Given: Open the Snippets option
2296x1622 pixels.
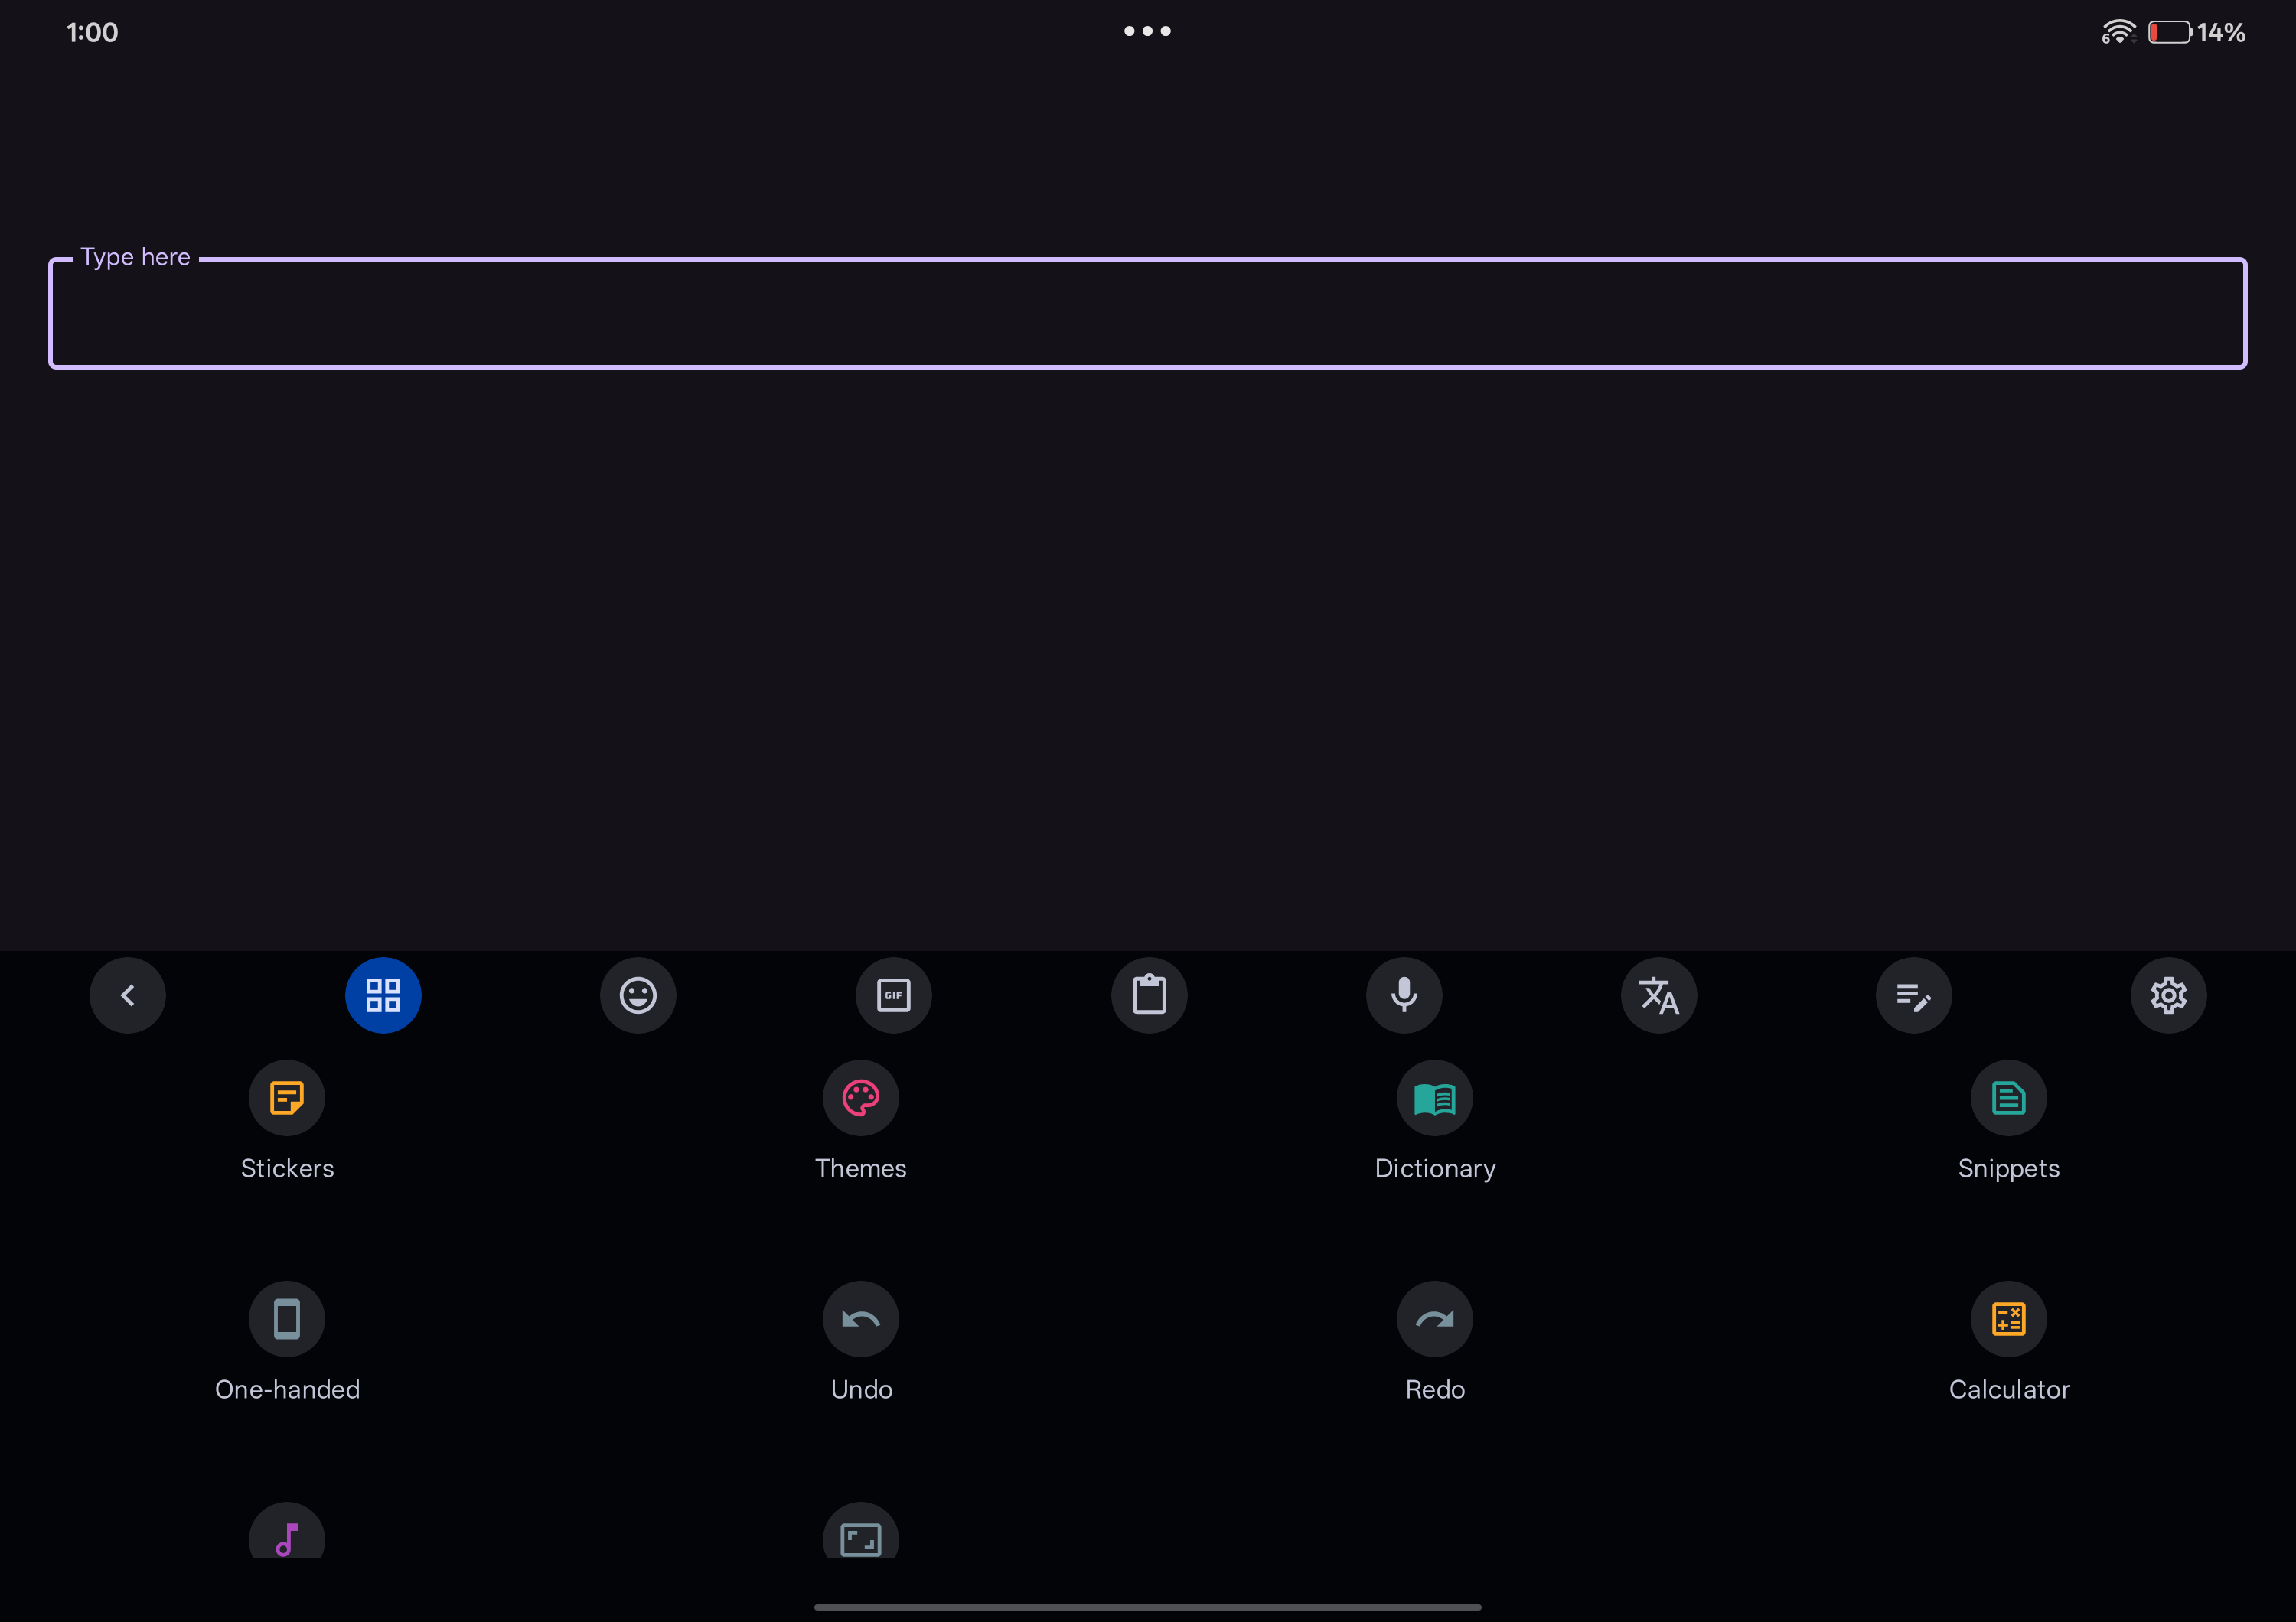Looking at the screenshot, I should (2009, 1122).
